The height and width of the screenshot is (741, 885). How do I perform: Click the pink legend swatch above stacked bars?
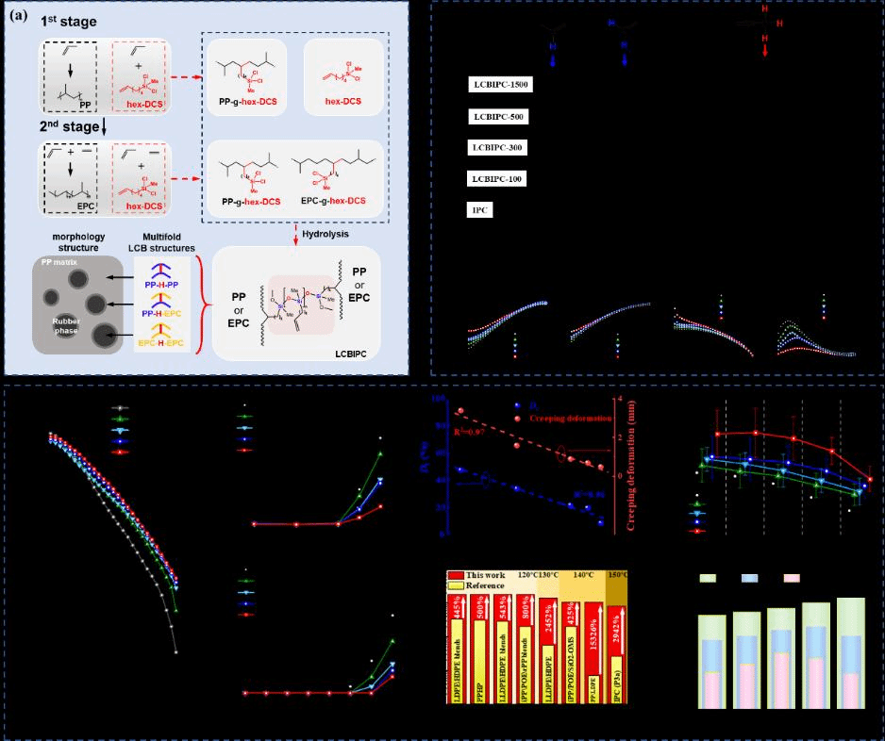(x=792, y=578)
